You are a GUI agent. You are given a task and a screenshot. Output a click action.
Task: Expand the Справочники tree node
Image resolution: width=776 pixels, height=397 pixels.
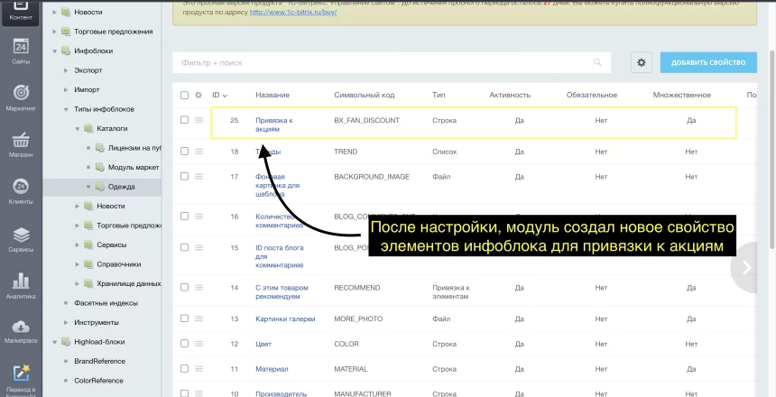tap(78, 264)
